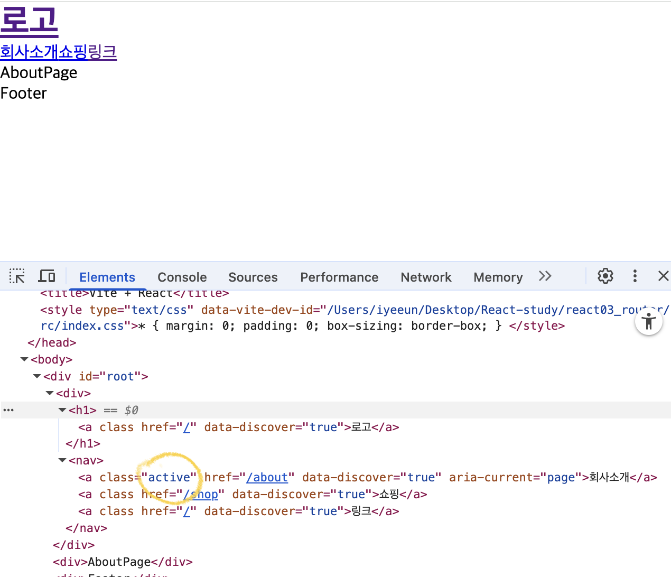
Task: Click the Footer text on the page
Action: (x=24, y=93)
